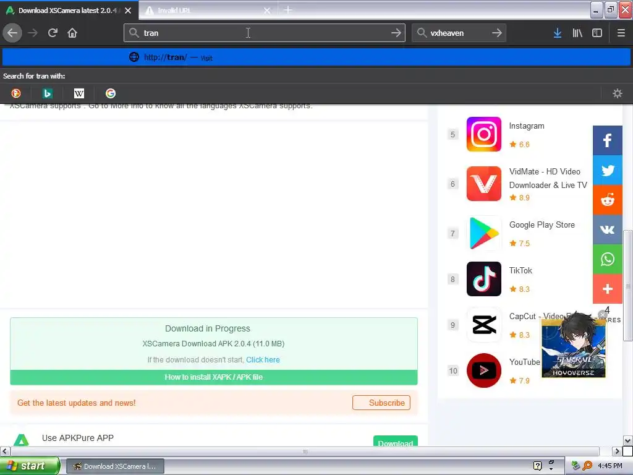This screenshot has height=475, width=633.
Task: Open the Instagram app icon
Action: (483, 134)
